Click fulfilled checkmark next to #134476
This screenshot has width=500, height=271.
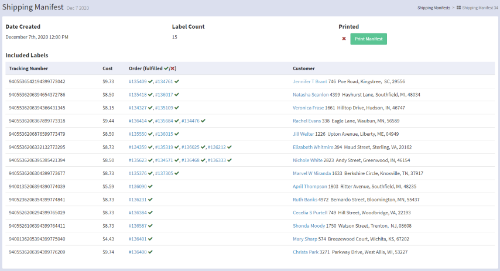pyautogui.click(x=203, y=121)
